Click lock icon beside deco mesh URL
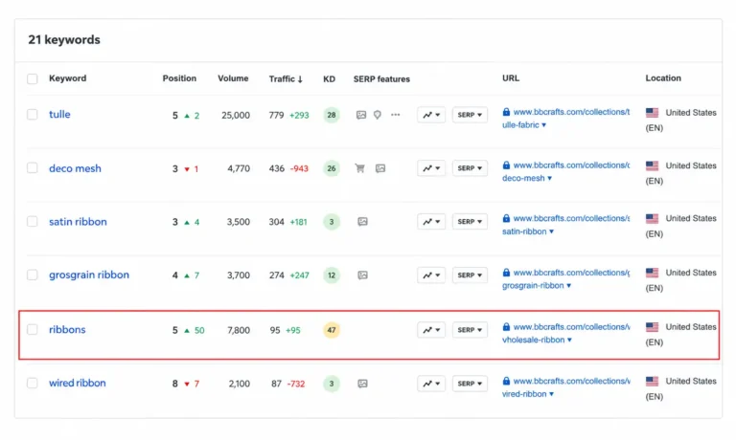736x440 pixels. pyautogui.click(x=506, y=165)
